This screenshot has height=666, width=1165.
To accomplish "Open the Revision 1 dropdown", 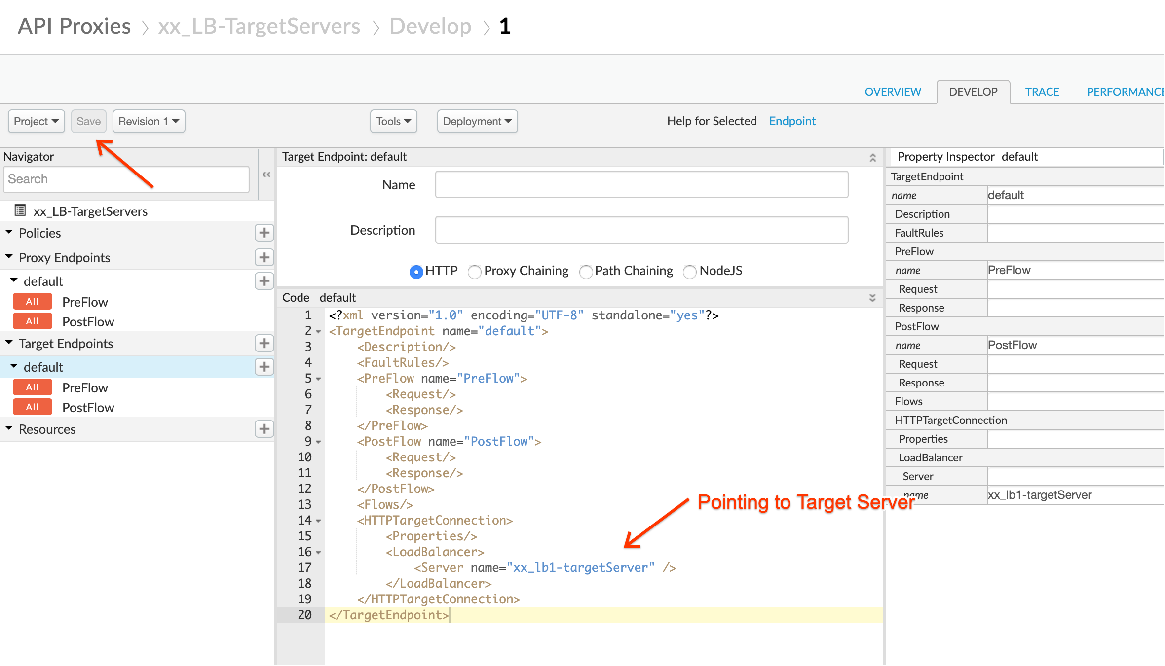I will (x=149, y=121).
